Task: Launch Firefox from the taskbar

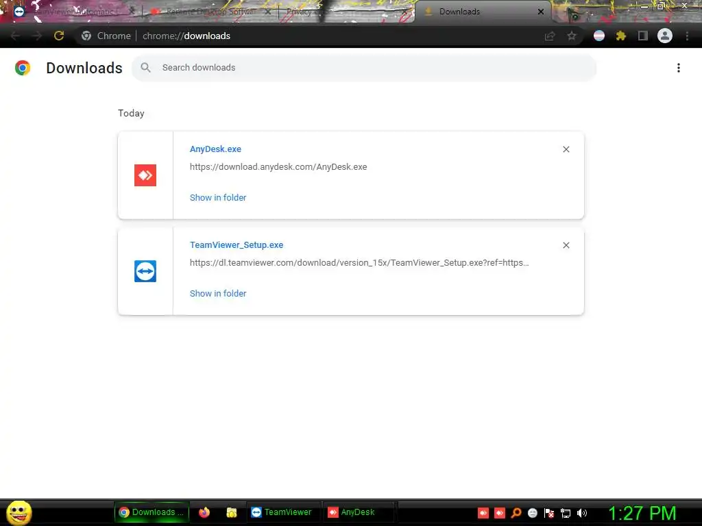Action: [204, 512]
